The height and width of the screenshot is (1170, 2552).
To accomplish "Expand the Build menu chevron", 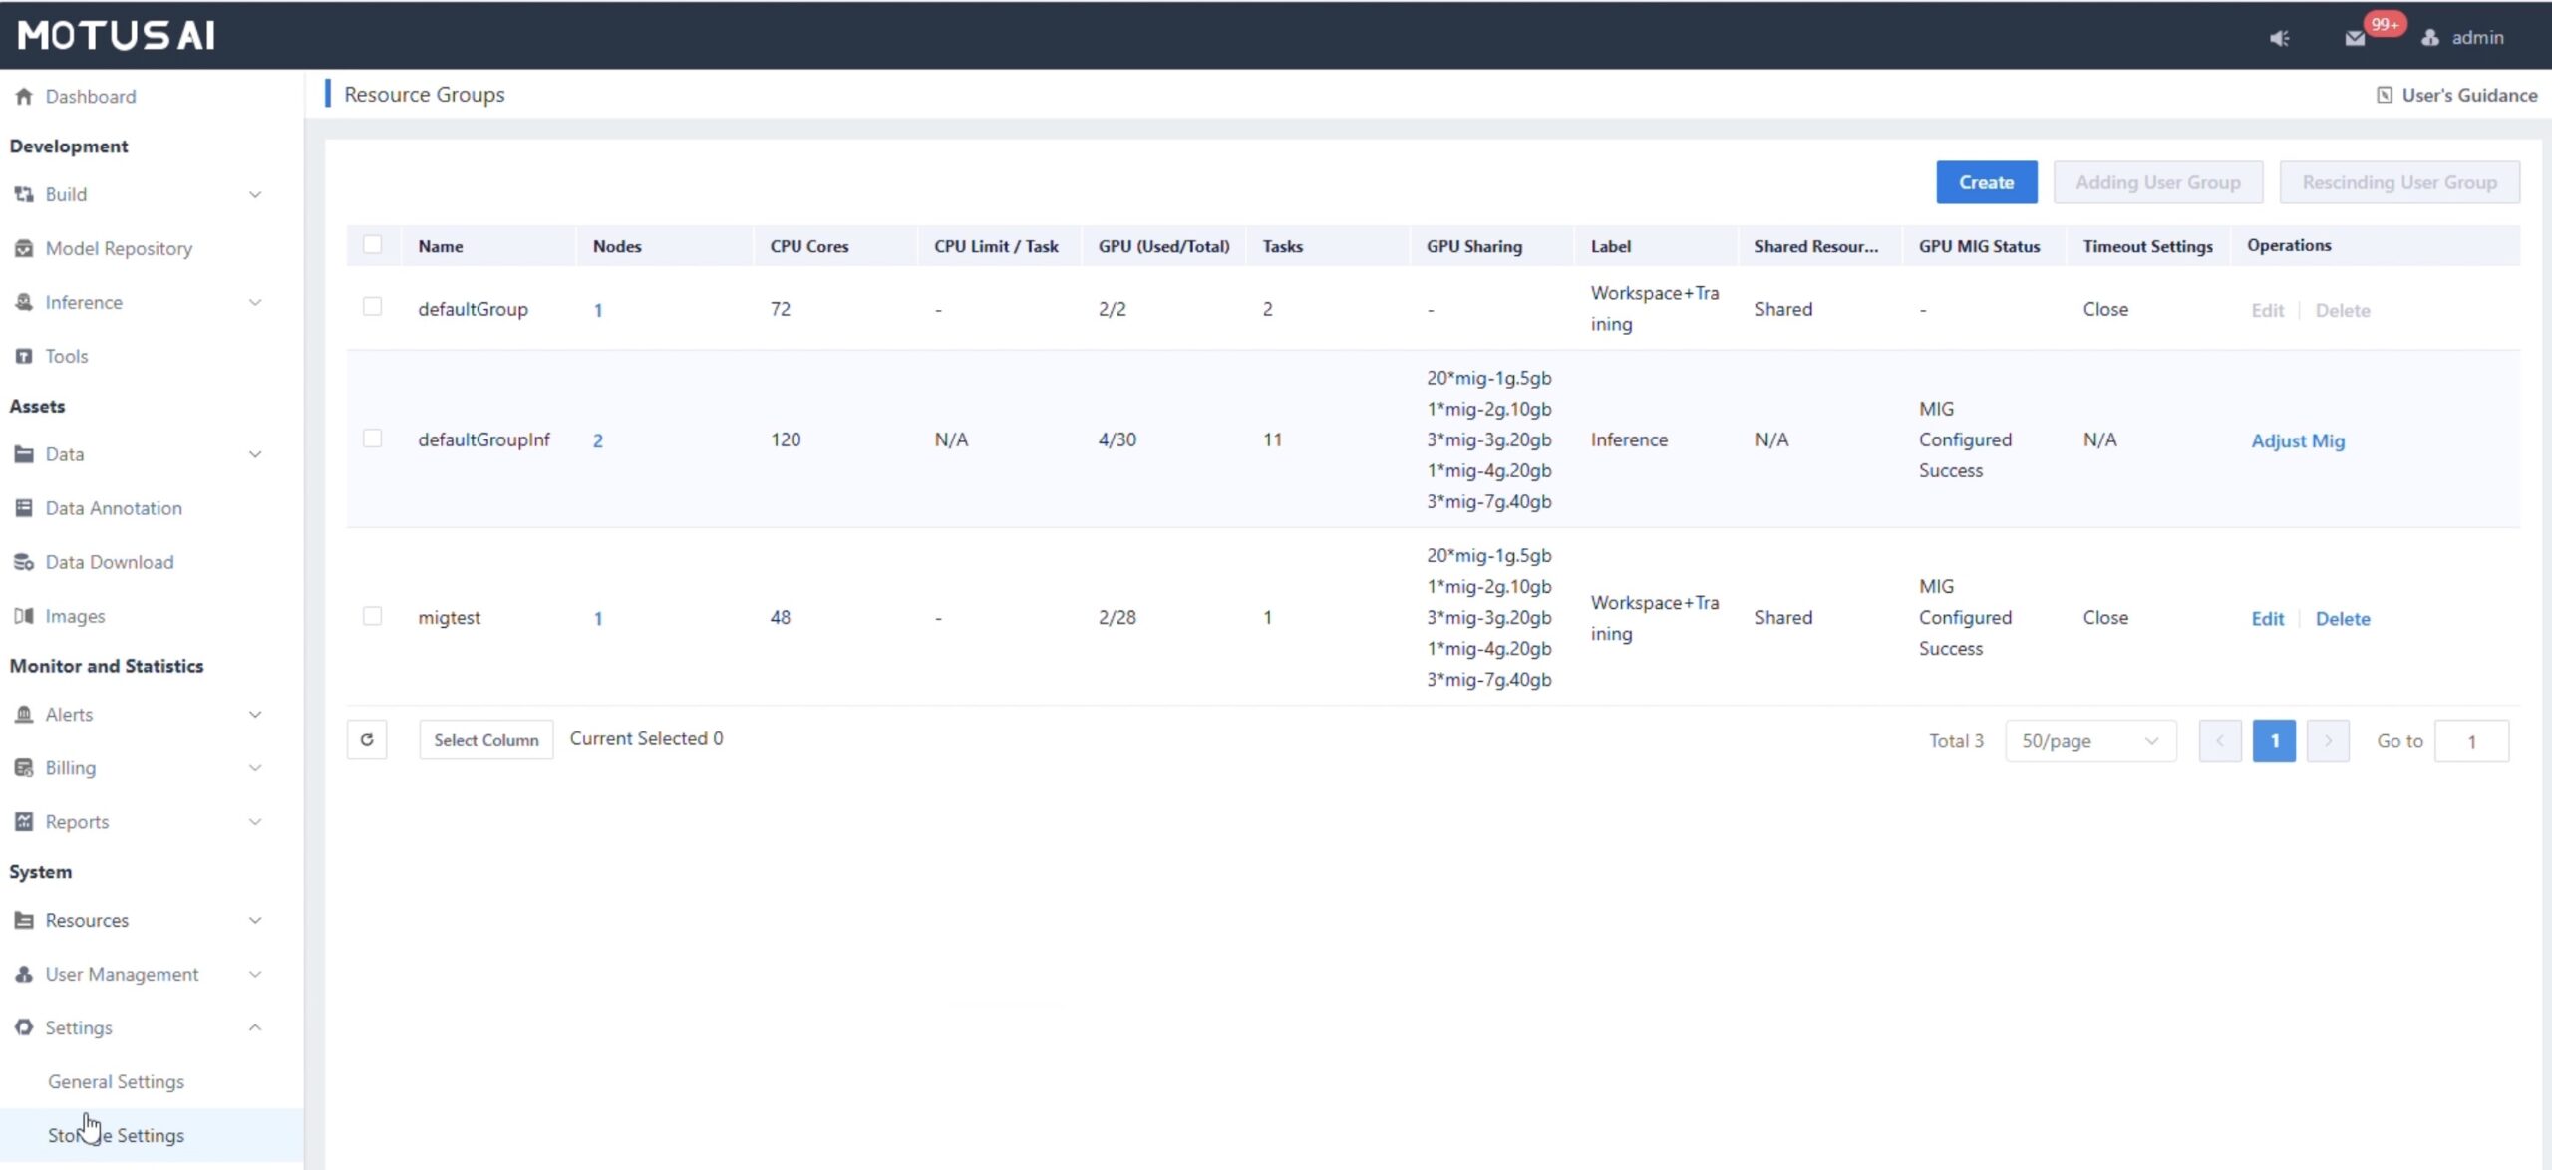I will click(255, 195).
